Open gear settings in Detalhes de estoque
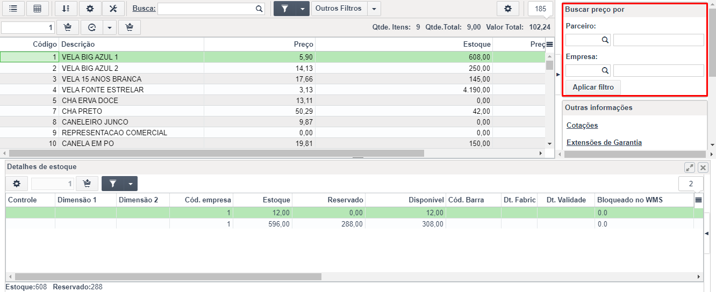 (17, 184)
